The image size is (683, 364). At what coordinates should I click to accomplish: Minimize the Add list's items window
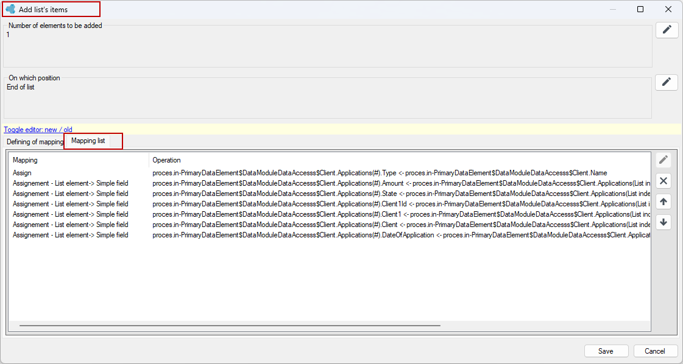pyautogui.click(x=613, y=9)
